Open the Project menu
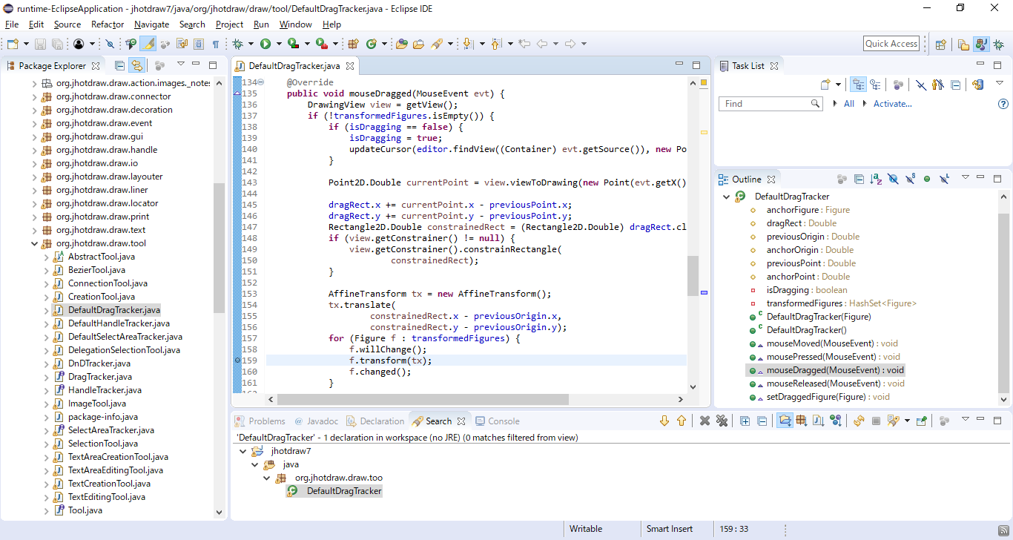Screen dimensions: 1013x540 tap(229, 24)
